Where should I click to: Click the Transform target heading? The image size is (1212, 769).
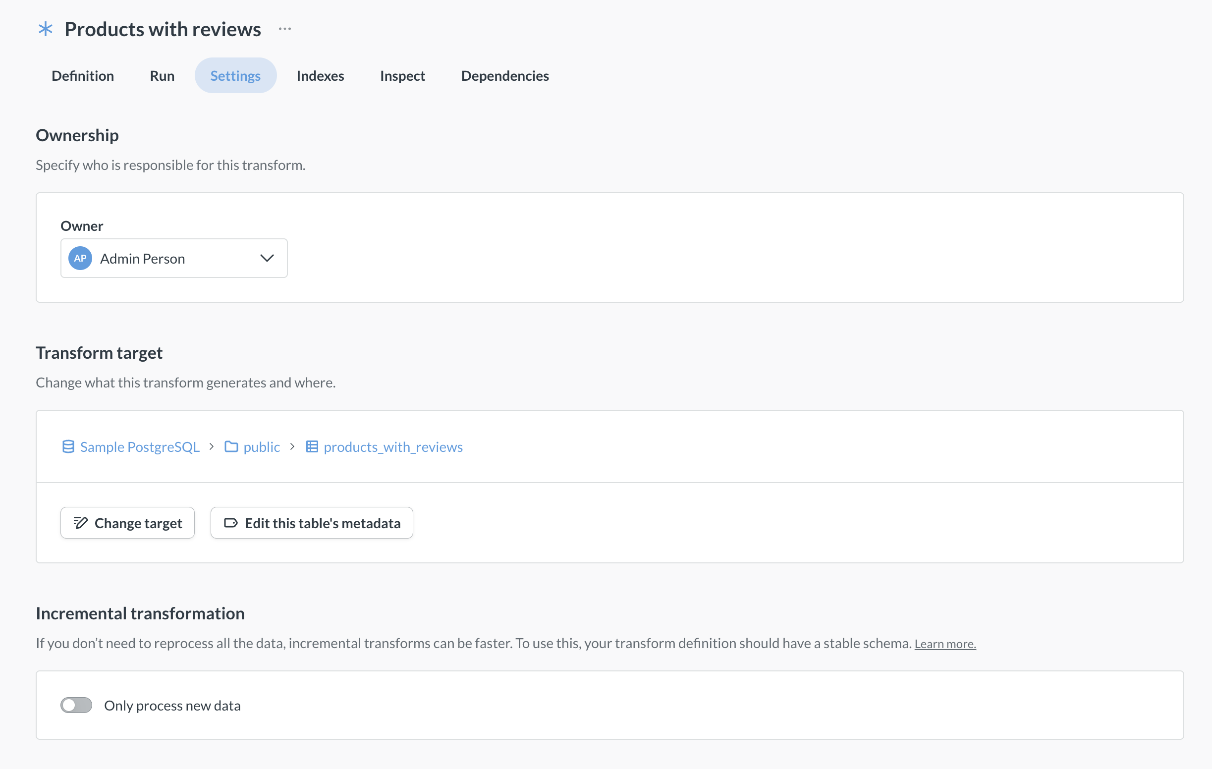99,353
